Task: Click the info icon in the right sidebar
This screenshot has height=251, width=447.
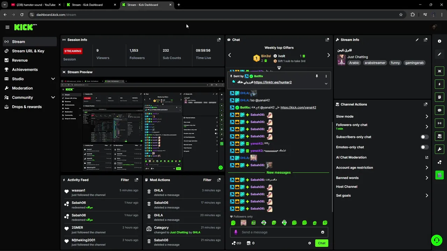Action: 439,41
